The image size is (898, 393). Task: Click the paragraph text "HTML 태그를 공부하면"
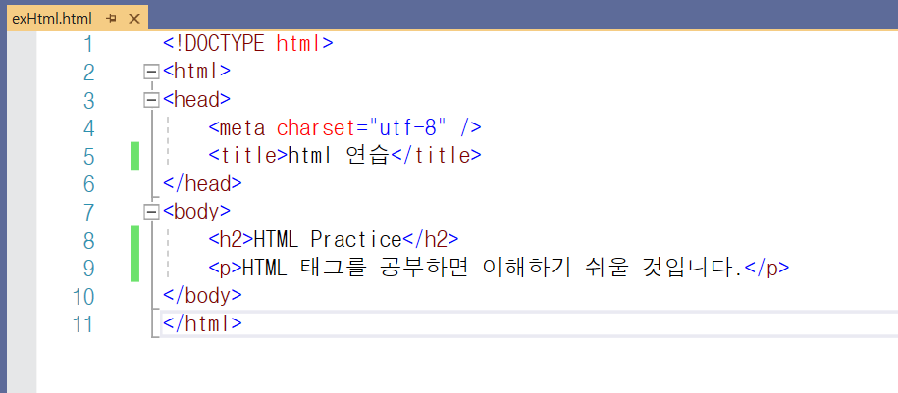pos(355,268)
